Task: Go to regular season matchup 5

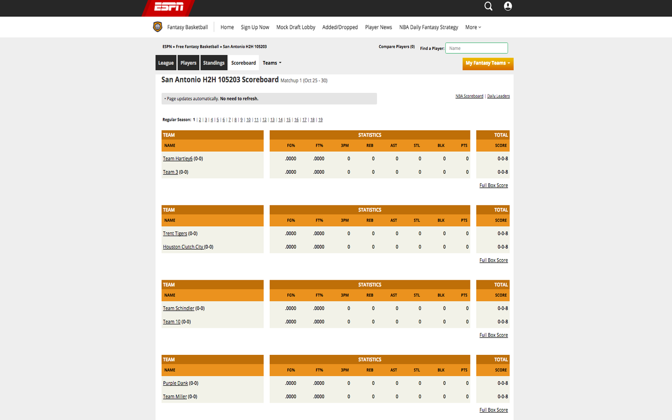Action: 218,120
